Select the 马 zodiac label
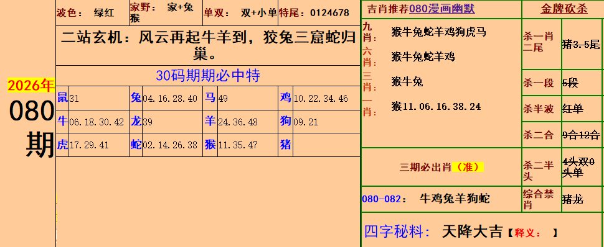The image size is (604, 247). click(x=210, y=97)
